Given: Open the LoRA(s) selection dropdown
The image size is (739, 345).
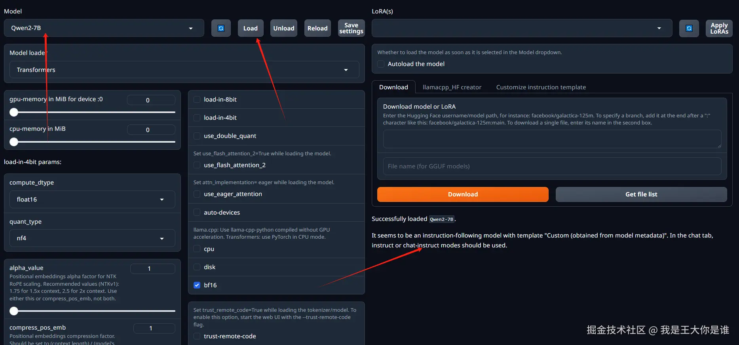Looking at the screenshot, I should [522, 28].
